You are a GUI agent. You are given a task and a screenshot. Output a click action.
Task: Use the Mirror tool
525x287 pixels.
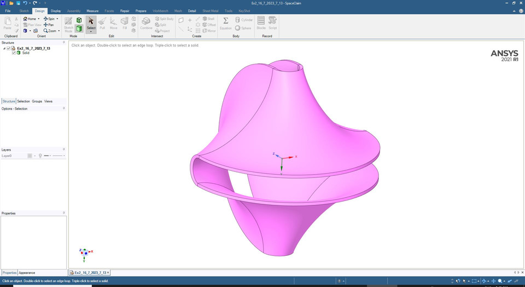click(209, 31)
